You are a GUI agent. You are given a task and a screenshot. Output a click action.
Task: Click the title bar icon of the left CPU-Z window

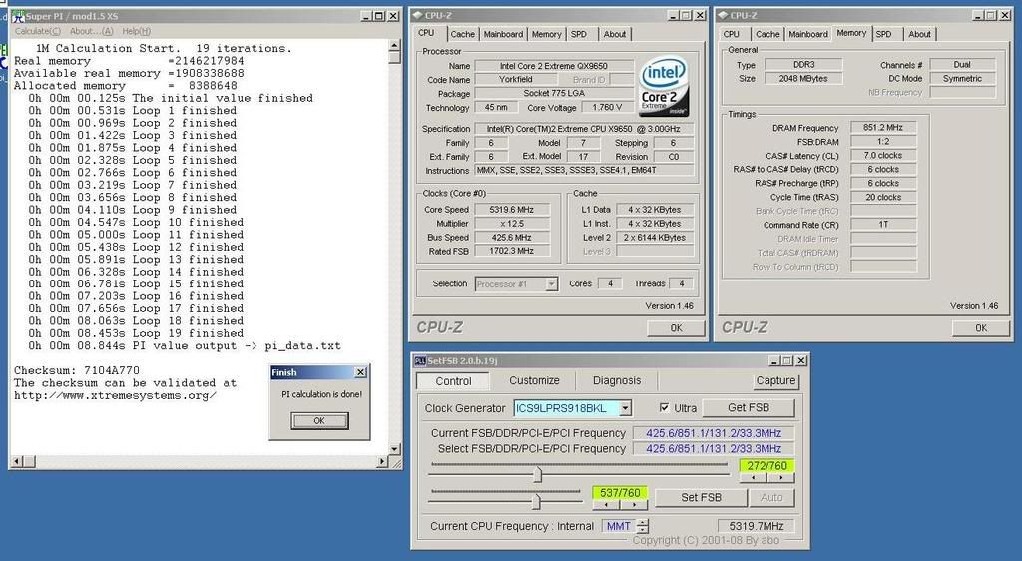click(x=418, y=15)
